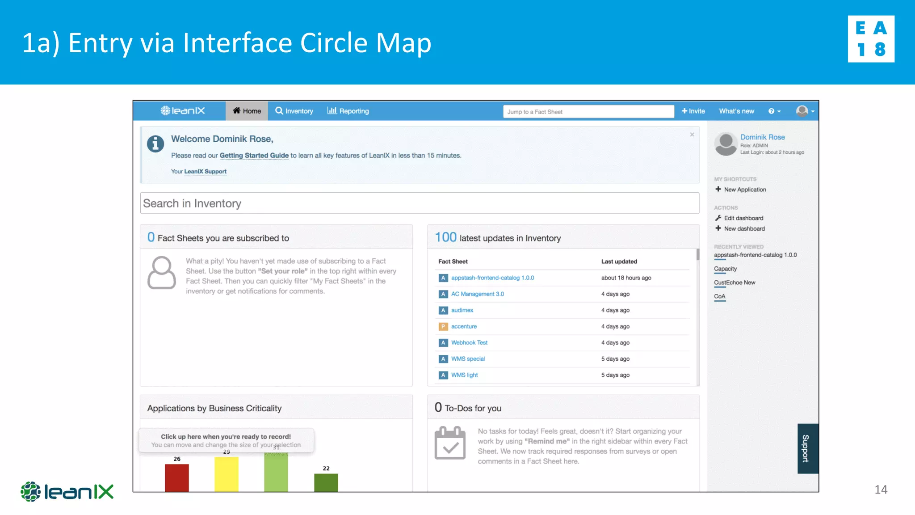This screenshot has height=515, width=915.
Task: Click the dark green bar labeled 22
Action: [x=326, y=483]
